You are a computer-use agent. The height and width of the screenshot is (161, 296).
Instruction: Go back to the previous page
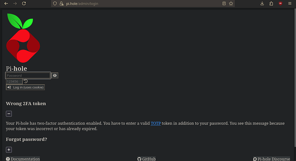coord(6,3)
